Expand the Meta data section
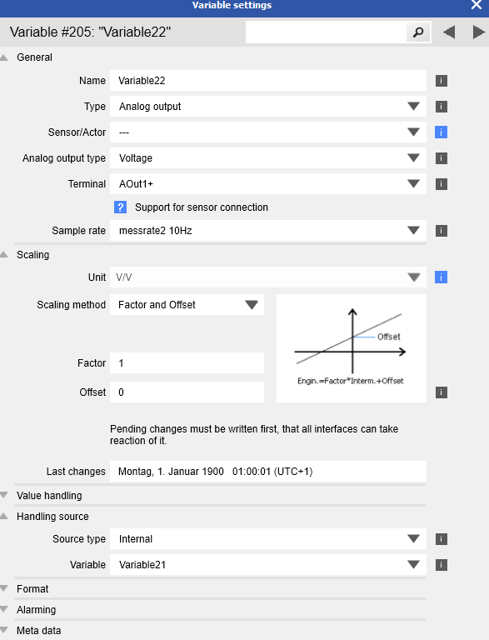The width and height of the screenshot is (489, 640). [x=39, y=631]
